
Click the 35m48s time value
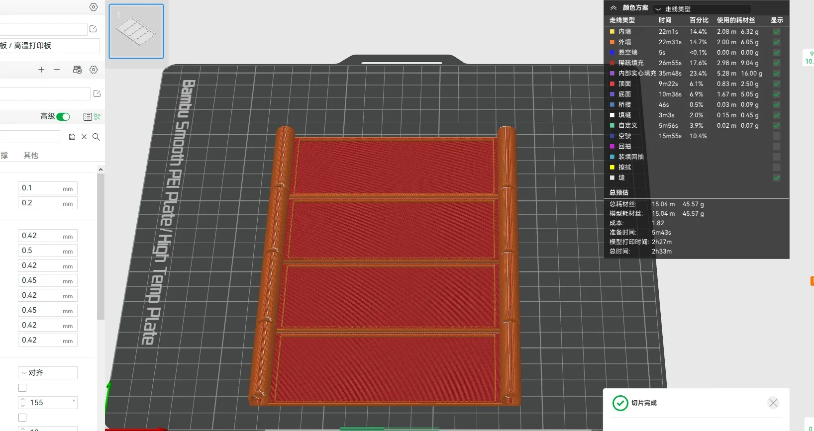pos(670,74)
